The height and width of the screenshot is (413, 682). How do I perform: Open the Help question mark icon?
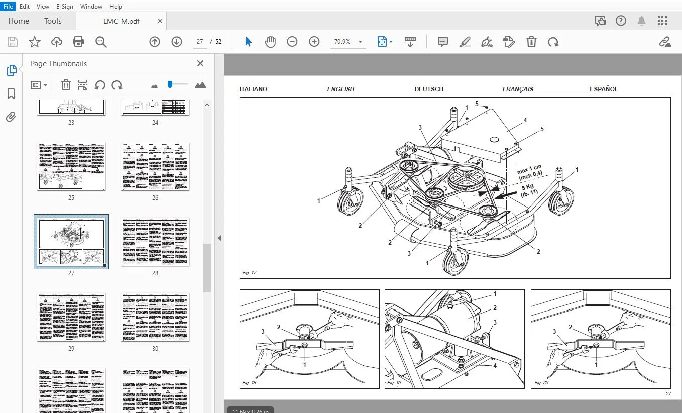point(621,21)
